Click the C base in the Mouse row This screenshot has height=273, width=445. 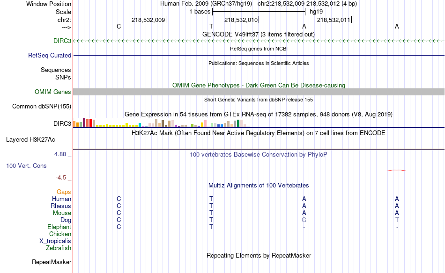click(119, 213)
